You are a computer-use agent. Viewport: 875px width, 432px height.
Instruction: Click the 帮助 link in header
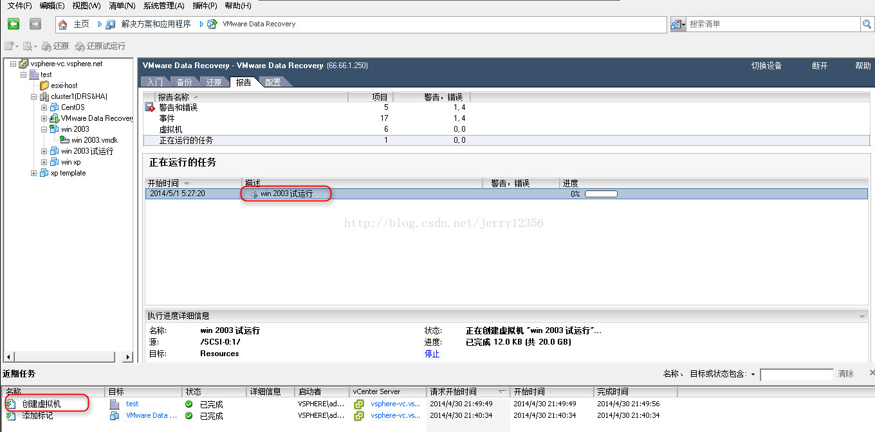[863, 66]
